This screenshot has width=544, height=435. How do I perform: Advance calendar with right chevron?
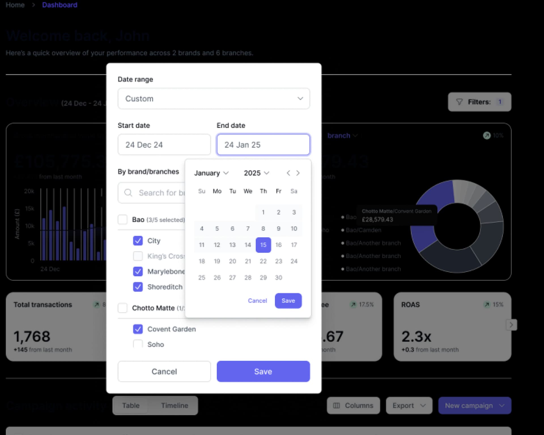[298, 173]
